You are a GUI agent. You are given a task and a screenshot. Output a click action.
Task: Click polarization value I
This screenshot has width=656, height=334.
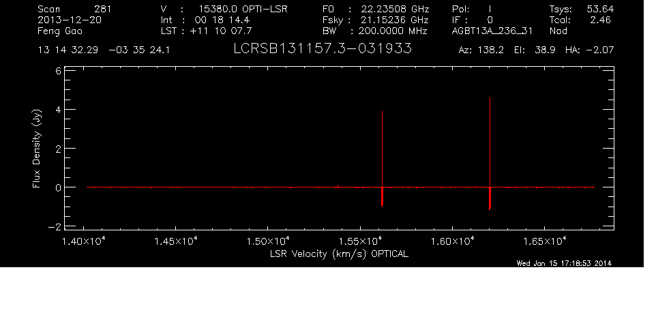pos(490,9)
